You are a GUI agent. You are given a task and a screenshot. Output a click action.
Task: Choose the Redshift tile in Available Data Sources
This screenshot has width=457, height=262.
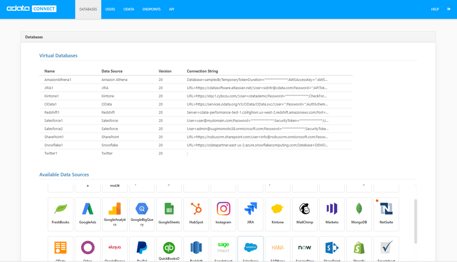(x=196, y=249)
